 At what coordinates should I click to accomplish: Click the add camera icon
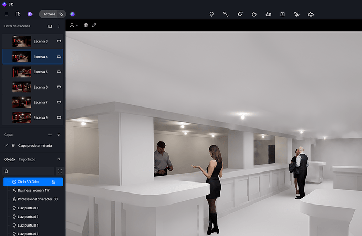click(x=268, y=14)
